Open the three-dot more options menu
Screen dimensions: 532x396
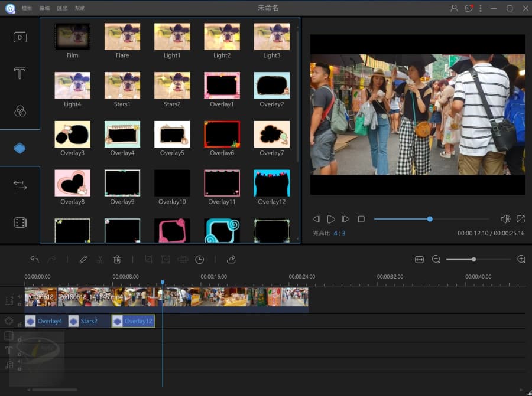coord(480,8)
